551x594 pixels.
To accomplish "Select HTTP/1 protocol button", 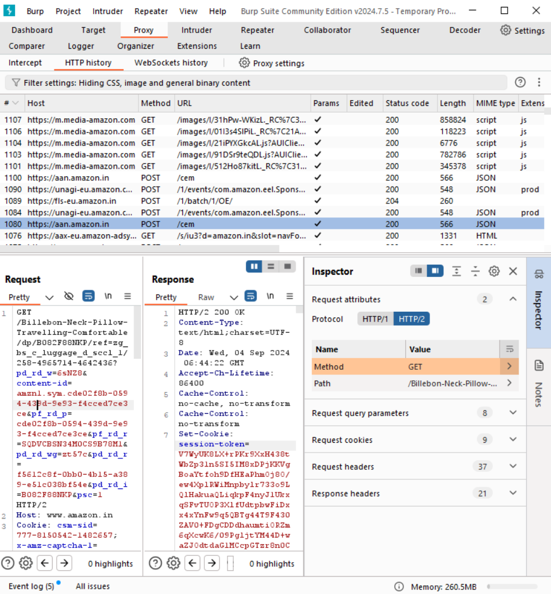I will 375,319.
